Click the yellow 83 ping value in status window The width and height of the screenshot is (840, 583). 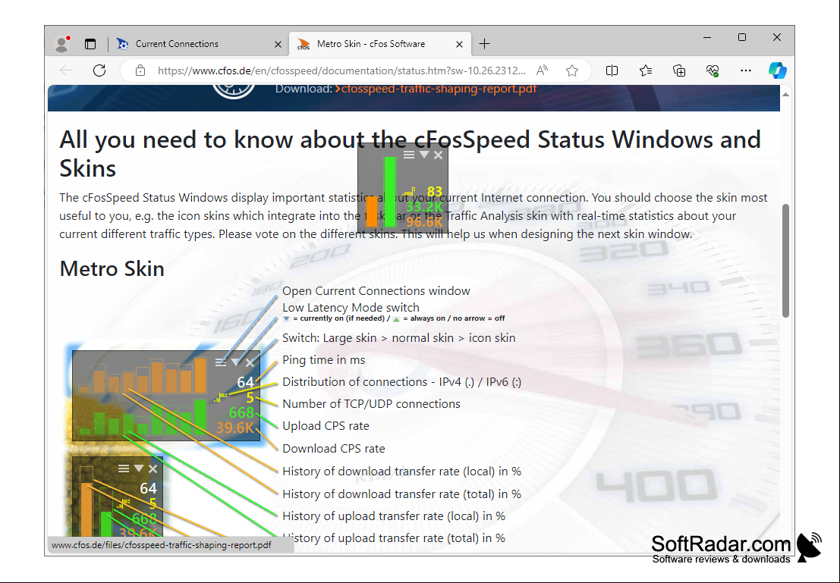(x=435, y=191)
